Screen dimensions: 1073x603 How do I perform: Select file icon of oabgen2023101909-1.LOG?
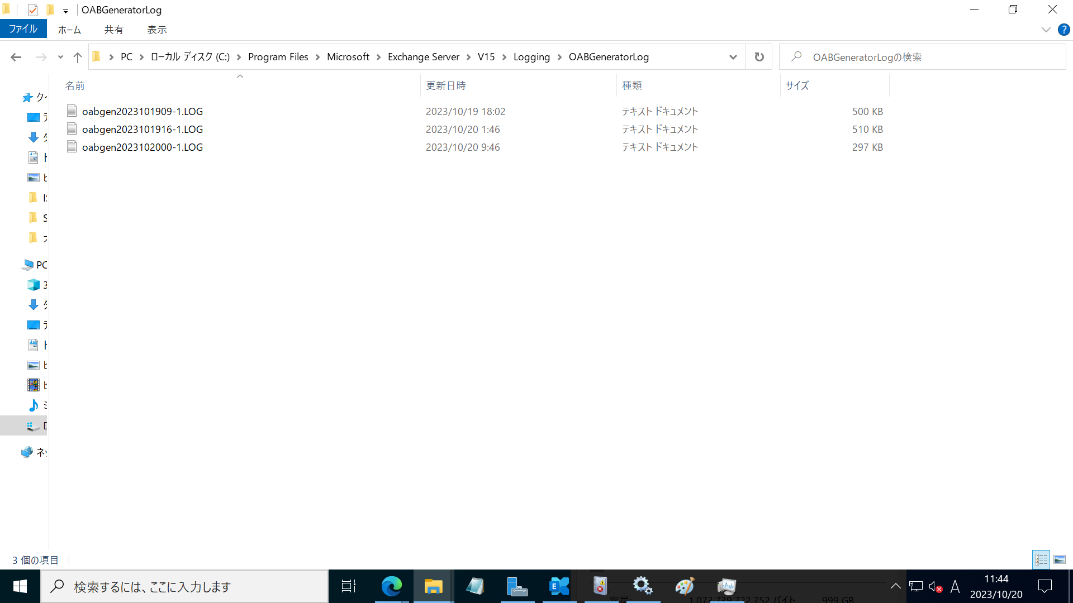(72, 111)
